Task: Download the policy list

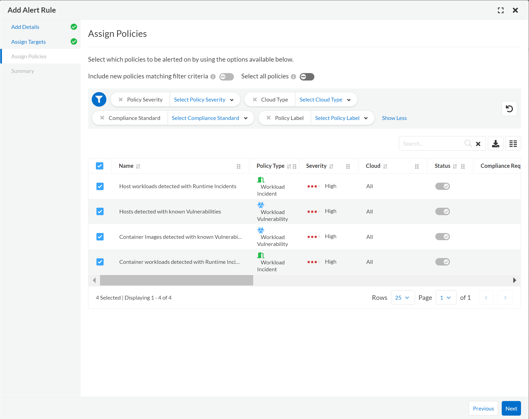Action: tap(495, 144)
